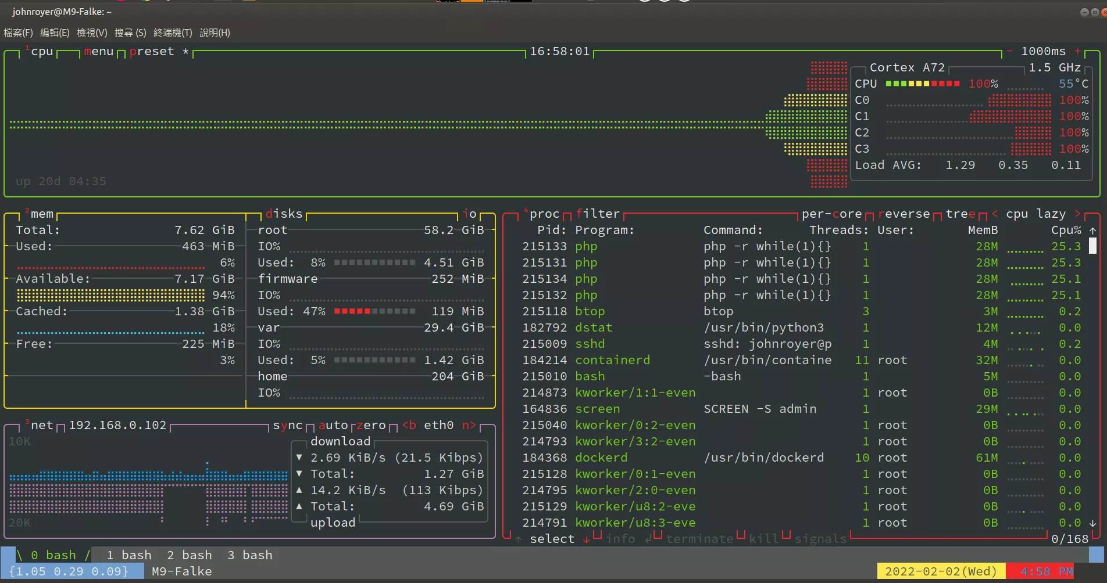The width and height of the screenshot is (1107, 583).
Task: Toggle network auto scaling
Action: (x=333, y=425)
